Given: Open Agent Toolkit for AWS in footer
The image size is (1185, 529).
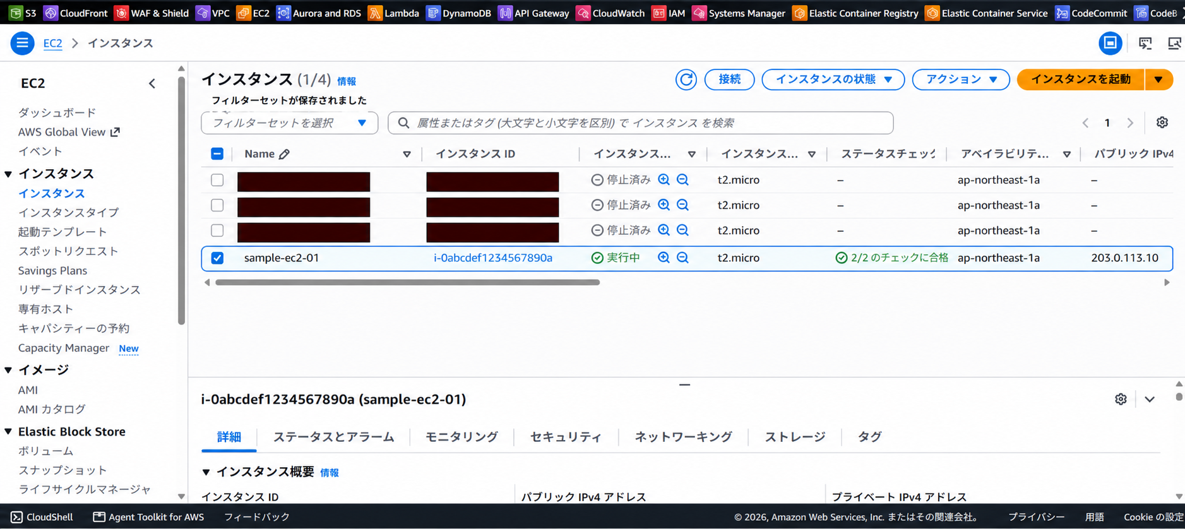Looking at the screenshot, I should click(x=148, y=516).
